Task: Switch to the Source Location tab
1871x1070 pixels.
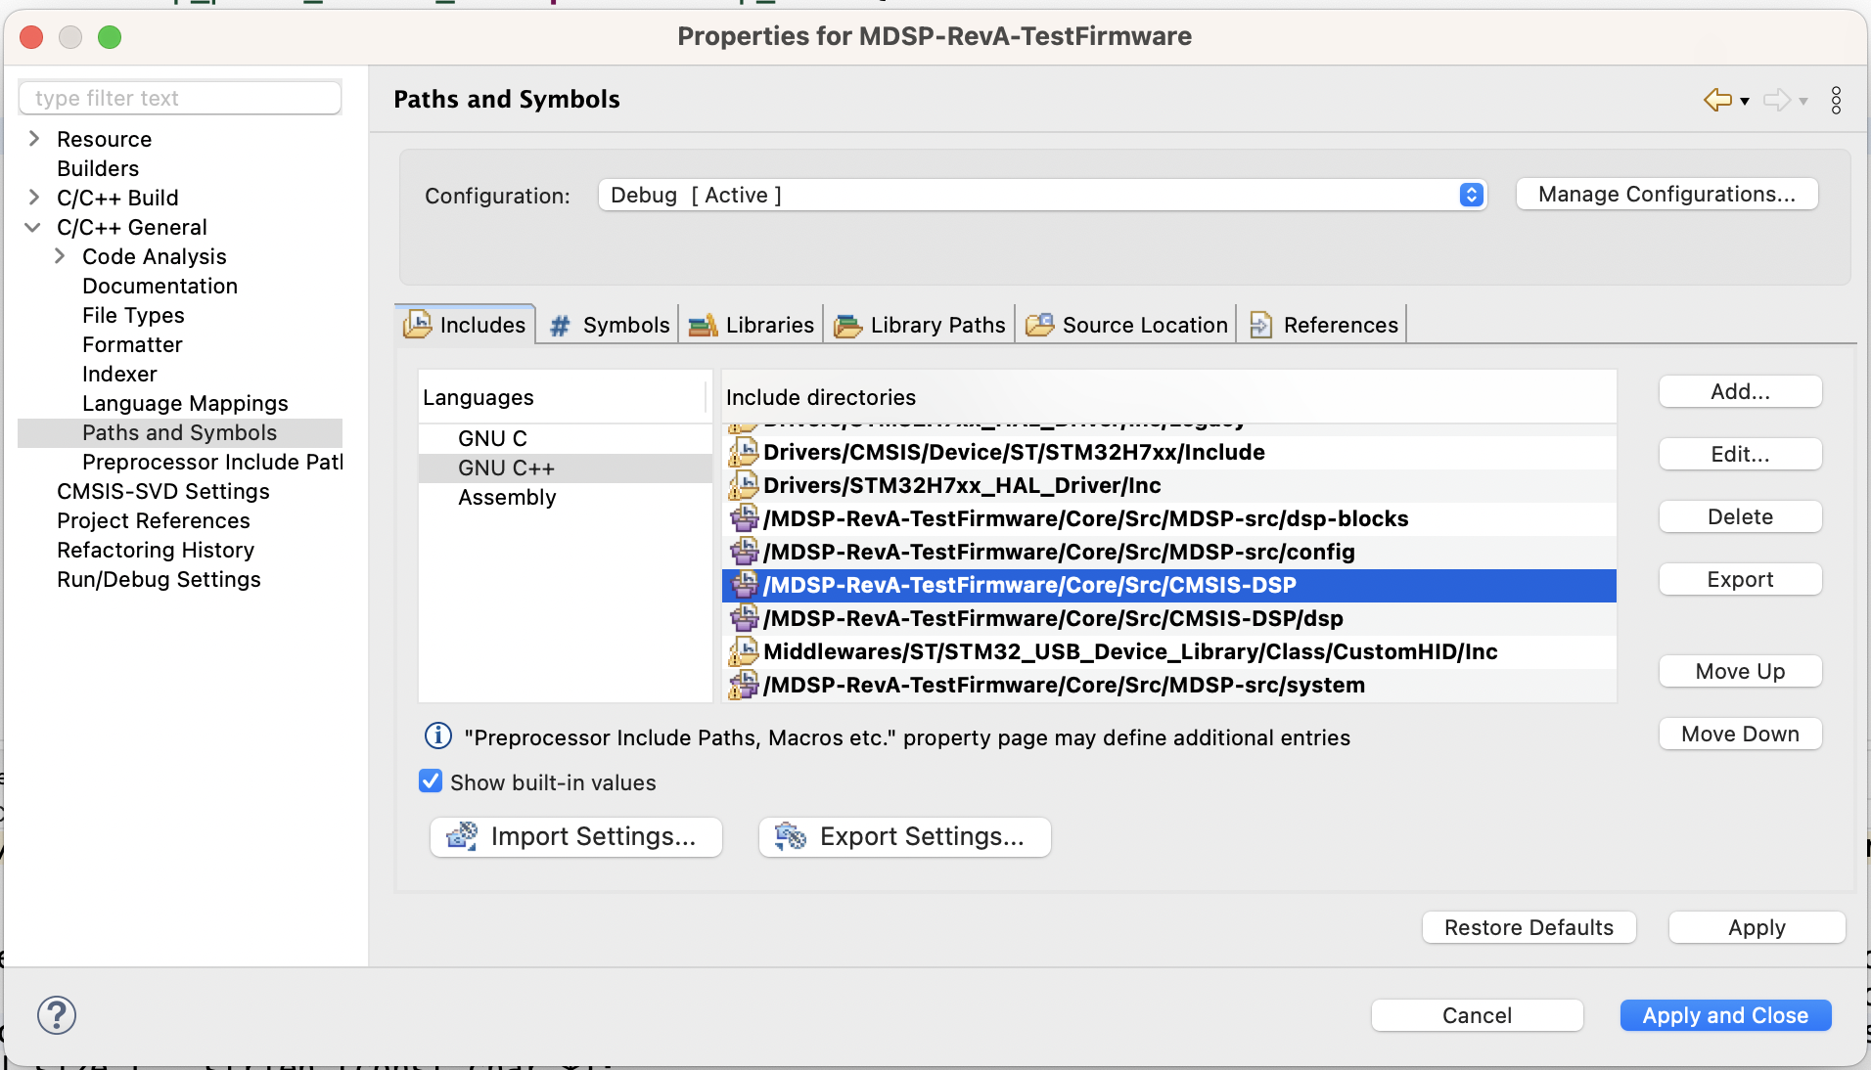Action: tap(1145, 325)
